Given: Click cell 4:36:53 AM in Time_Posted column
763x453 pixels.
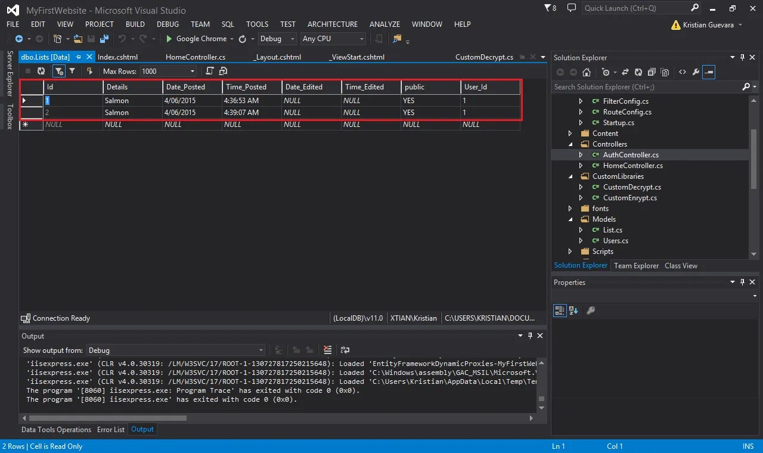Looking at the screenshot, I should [x=252, y=101].
